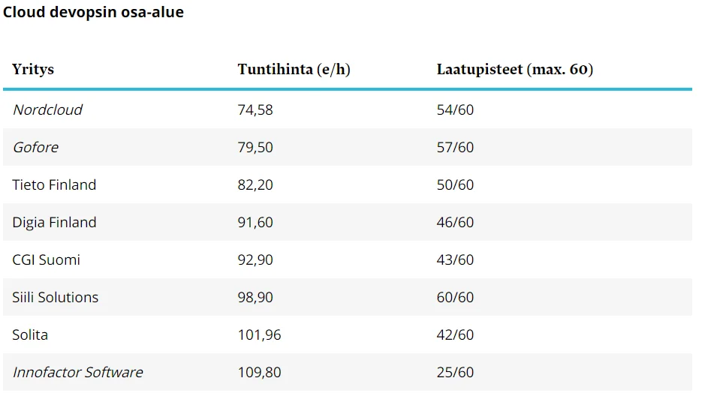
Task: Select the 79,50 hourly price cell
Action: 255,147
